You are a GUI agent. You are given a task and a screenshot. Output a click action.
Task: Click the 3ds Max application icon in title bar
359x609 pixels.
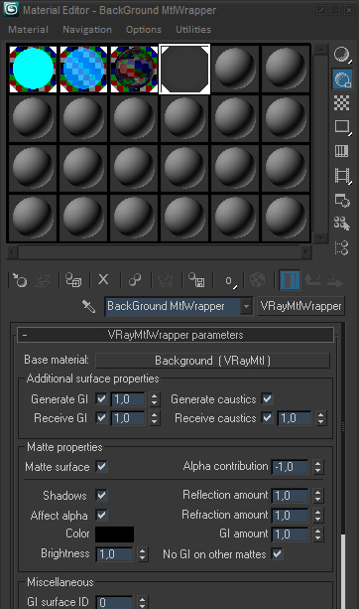pyautogui.click(x=11, y=9)
